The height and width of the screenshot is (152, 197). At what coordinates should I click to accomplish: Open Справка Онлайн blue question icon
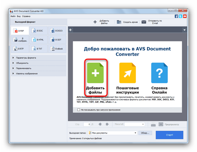click(x=159, y=73)
